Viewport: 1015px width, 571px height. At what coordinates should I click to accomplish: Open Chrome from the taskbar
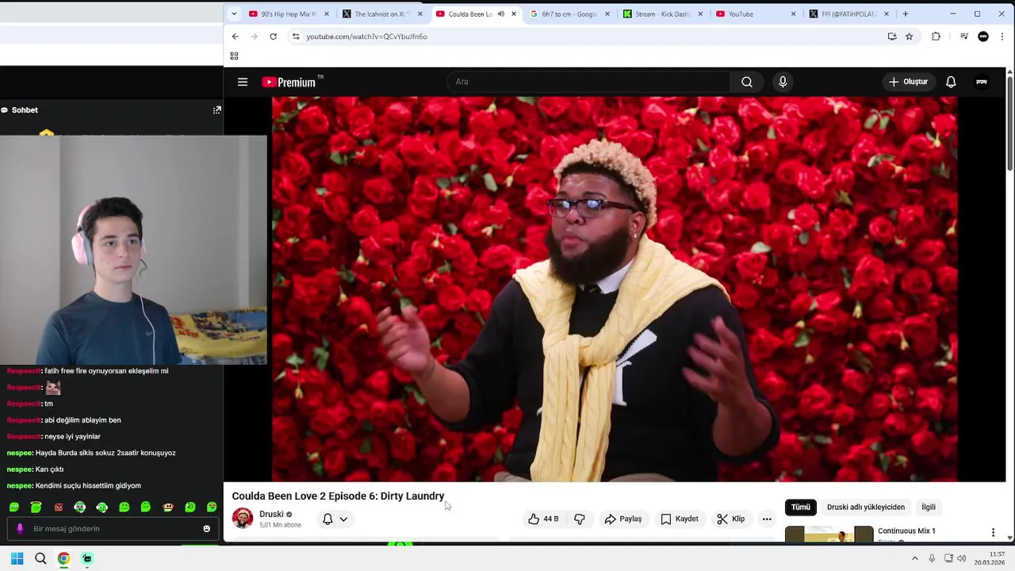pos(63,558)
